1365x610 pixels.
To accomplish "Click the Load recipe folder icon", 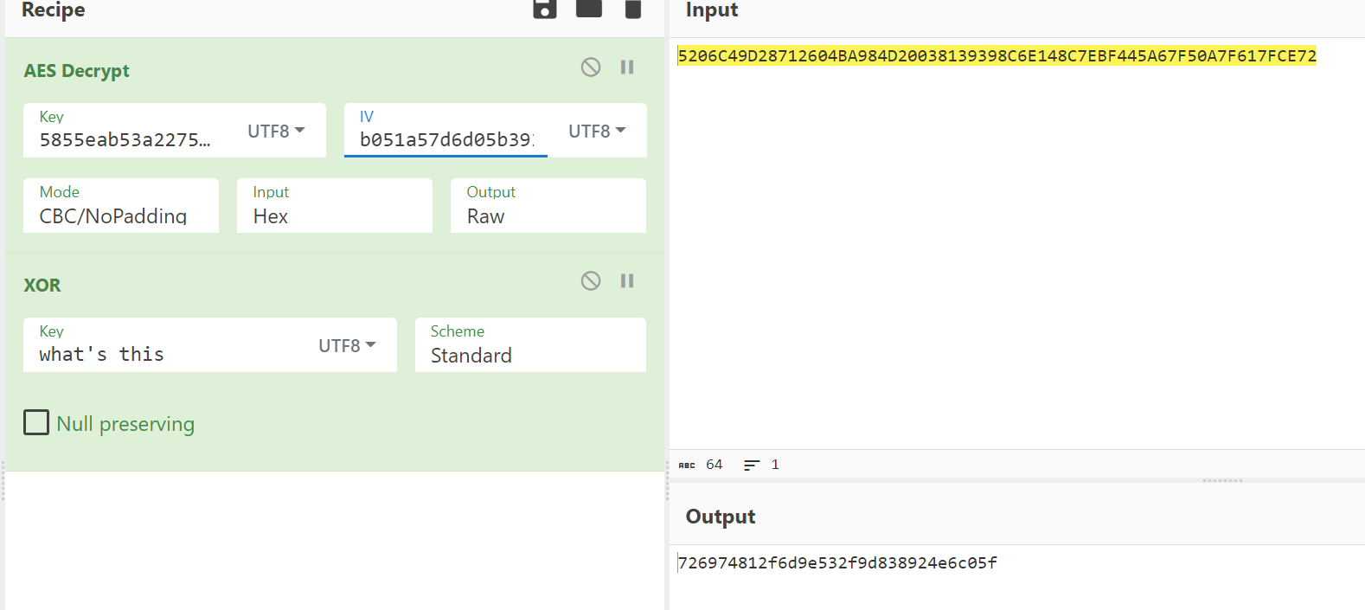I will coord(589,9).
